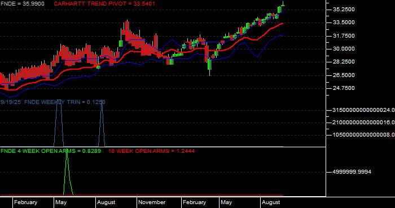This screenshot has height=208, width=395.
Task: Select the FNDE 4 WEEK OPEN ARMS = 0.8289 label
Action: pyautogui.click(x=51, y=151)
